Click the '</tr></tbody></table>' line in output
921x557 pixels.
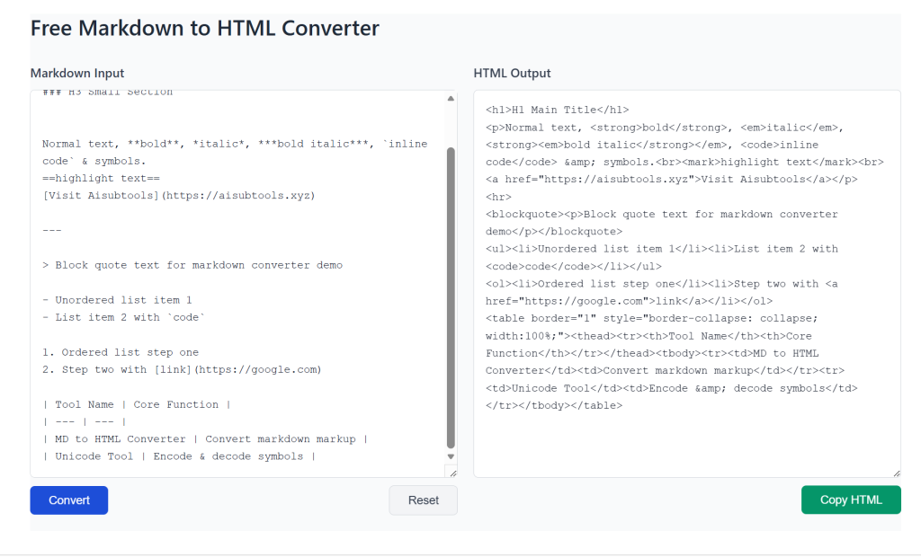click(554, 405)
